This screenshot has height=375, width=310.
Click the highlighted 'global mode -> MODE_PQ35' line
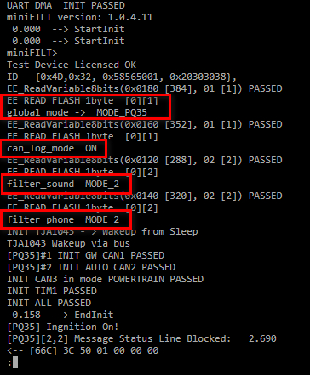77,112
